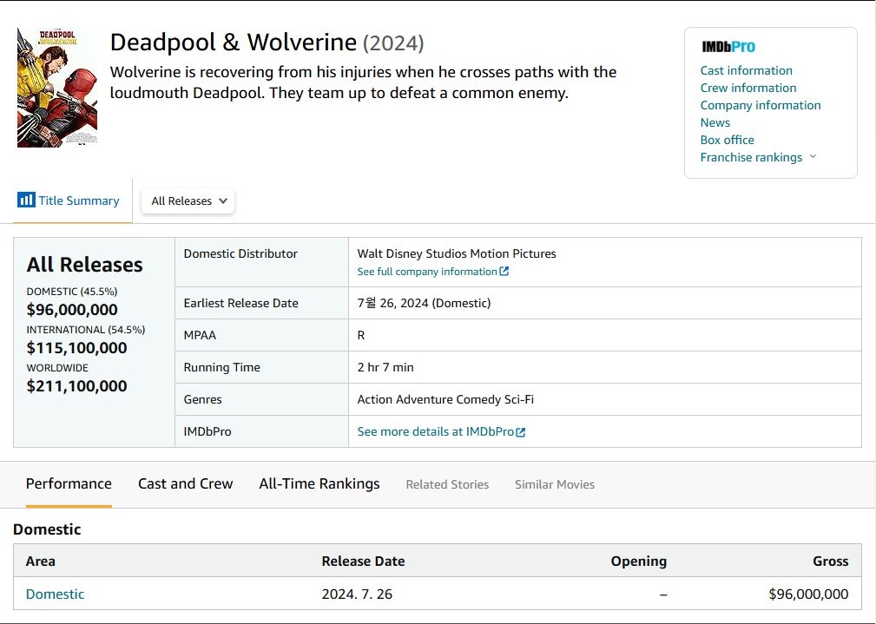Expand the All Releases dropdown

(x=188, y=200)
